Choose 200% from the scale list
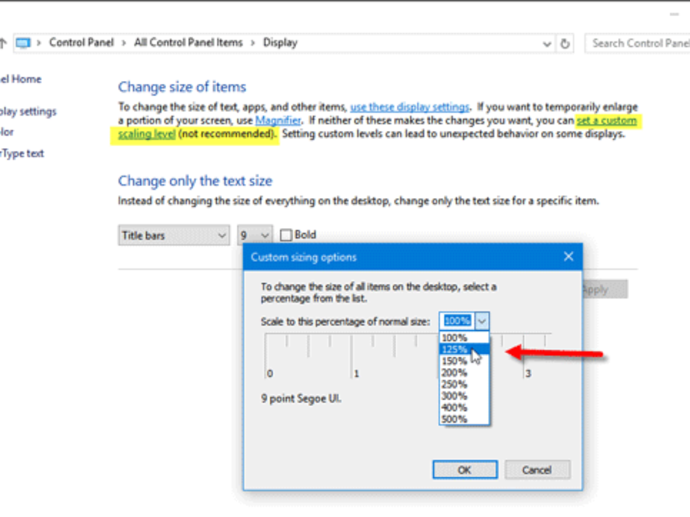This screenshot has height=517, width=690. click(464, 373)
